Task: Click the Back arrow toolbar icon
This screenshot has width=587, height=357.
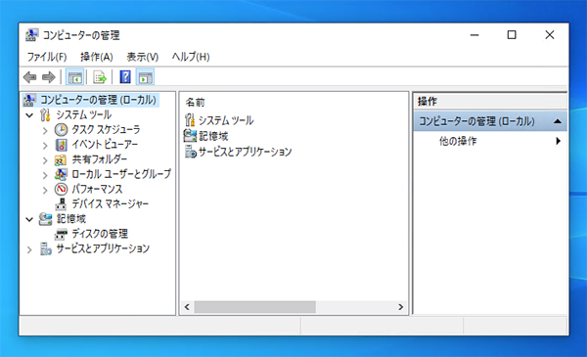Action: [x=30, y=77]
